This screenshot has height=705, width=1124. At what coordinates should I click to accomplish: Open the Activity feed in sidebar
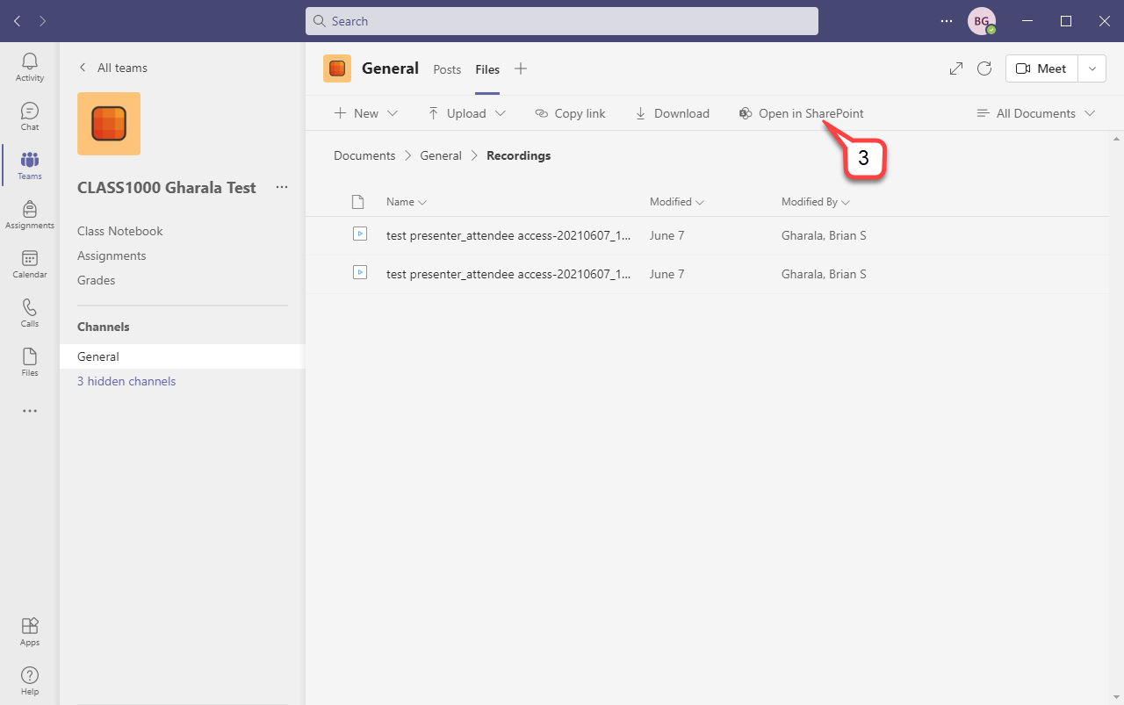point(30,67)
